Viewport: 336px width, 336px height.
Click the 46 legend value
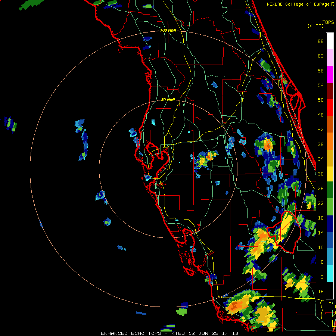pyautogui.click(x=321, y=115)
